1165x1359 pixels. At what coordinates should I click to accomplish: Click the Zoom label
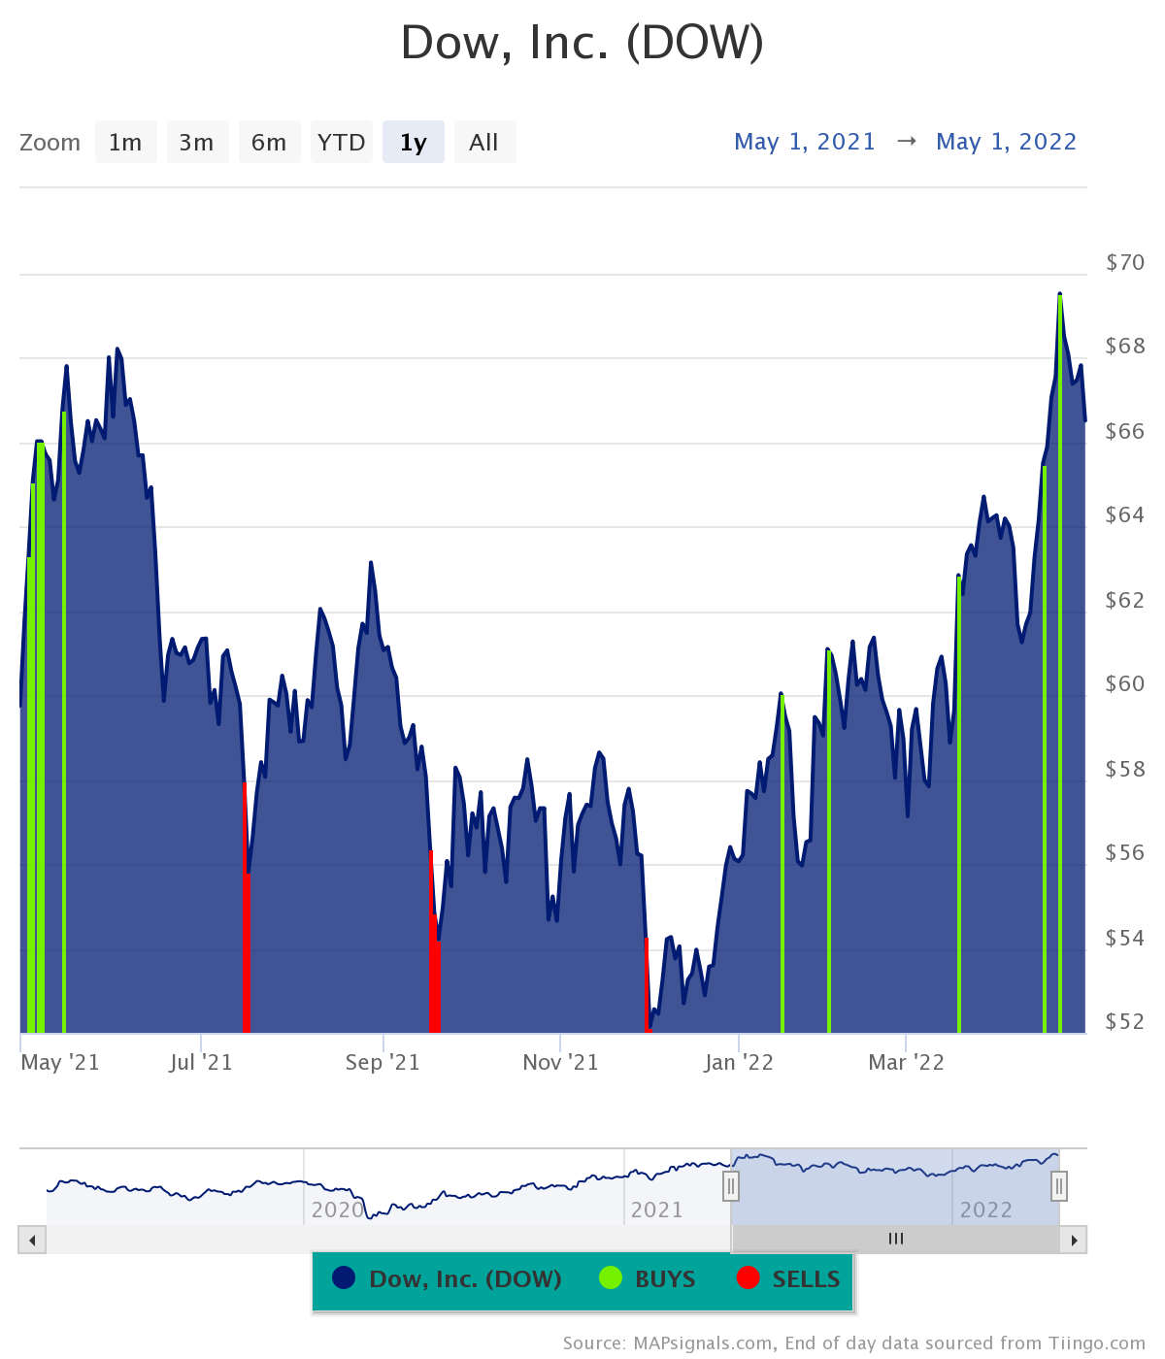pyautogui.click(x=50, y=143)
